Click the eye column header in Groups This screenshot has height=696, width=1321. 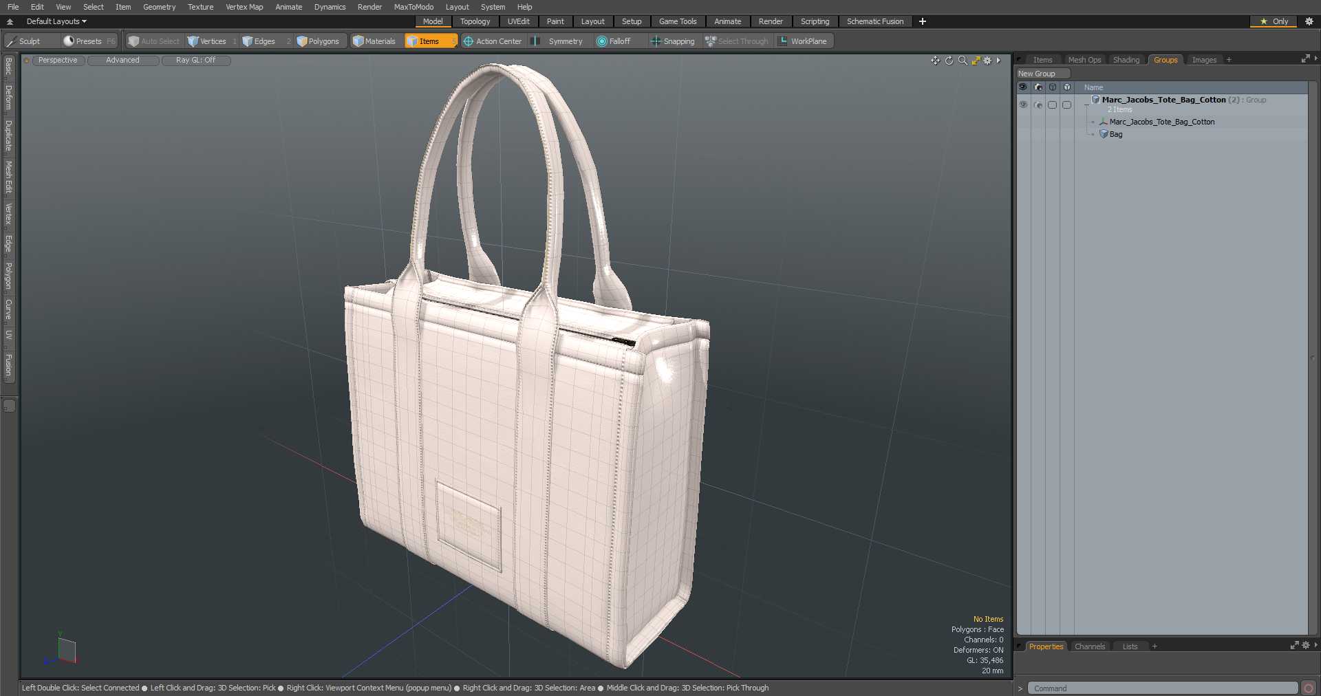click(x=1023, y=87)
